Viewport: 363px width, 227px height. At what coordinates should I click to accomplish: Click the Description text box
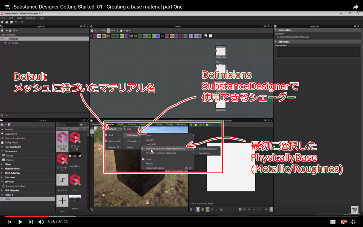click(318, 52)
